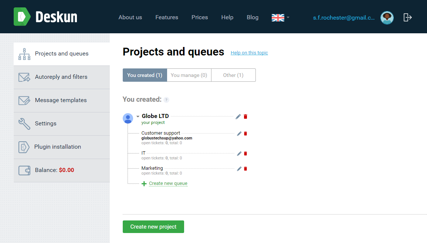Click the s.f.rochester@gmail.c... account email link
Viewport: 427px width, 243px height.
pos(344,18)
